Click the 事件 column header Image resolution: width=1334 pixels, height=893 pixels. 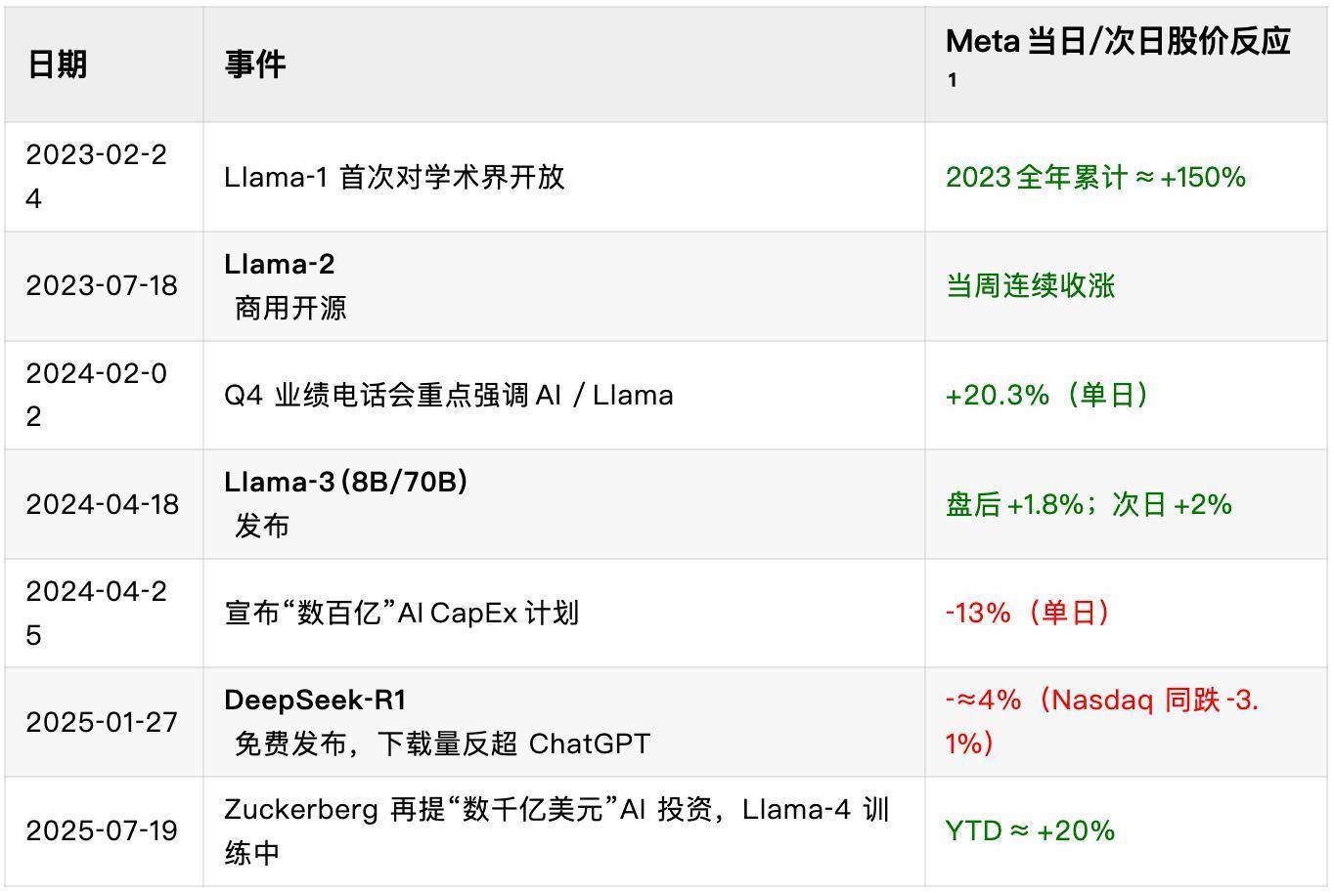(x=254, y=64)
